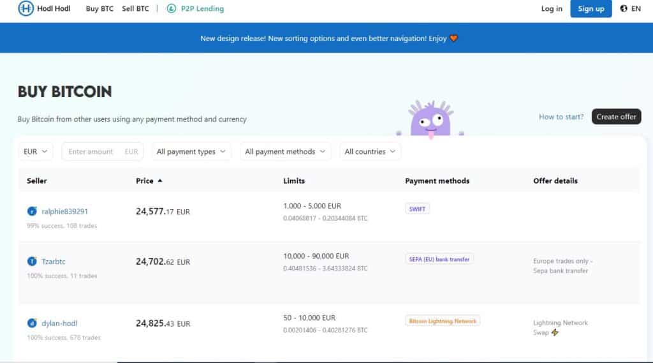The height and width of the screenshot is (363, 653).
Task: Click the orange heart icon in banner
Action: pyautogui.click(x=453, y=38)
